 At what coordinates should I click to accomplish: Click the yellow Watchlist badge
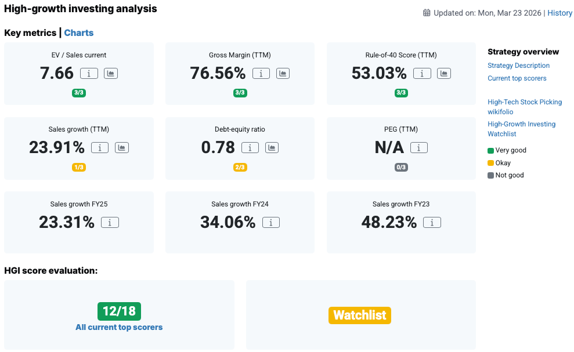[360, 315]
